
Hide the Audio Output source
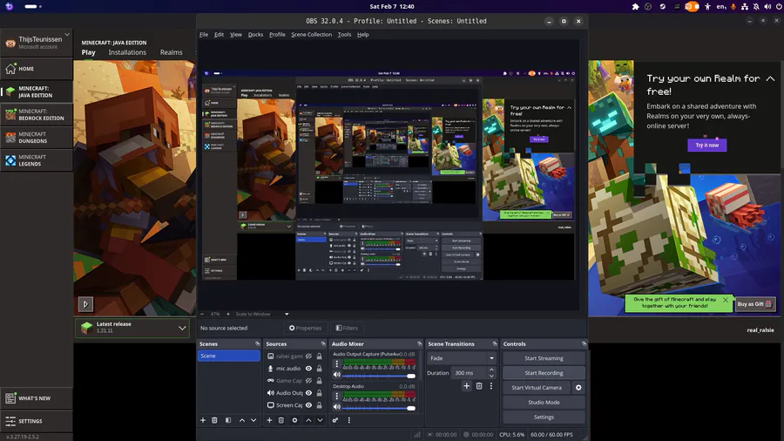(x=308, y=393)
